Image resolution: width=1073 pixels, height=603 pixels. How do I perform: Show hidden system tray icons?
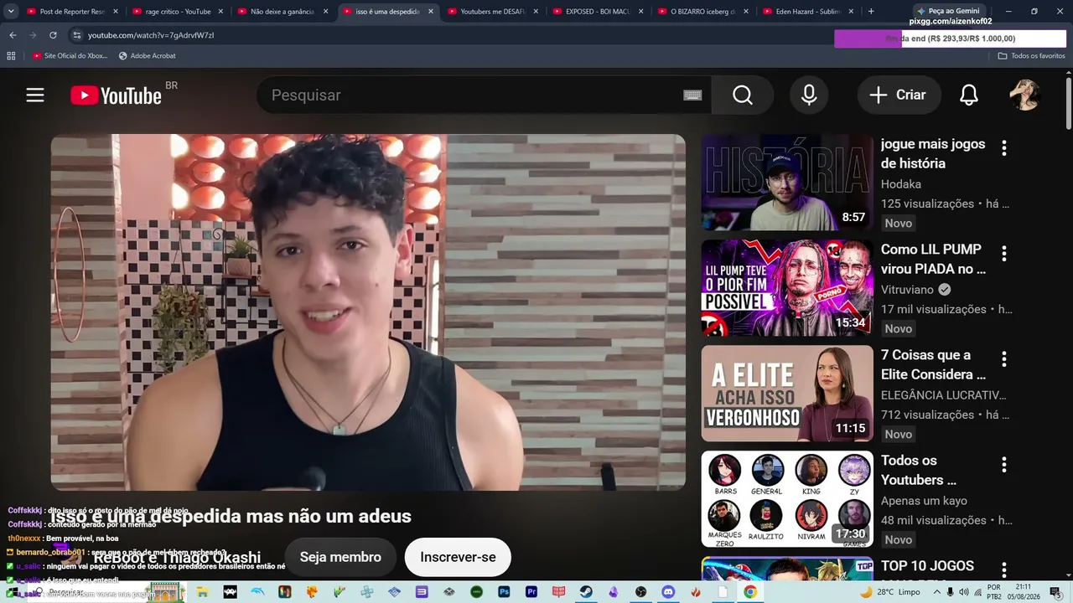click(937, 592)
